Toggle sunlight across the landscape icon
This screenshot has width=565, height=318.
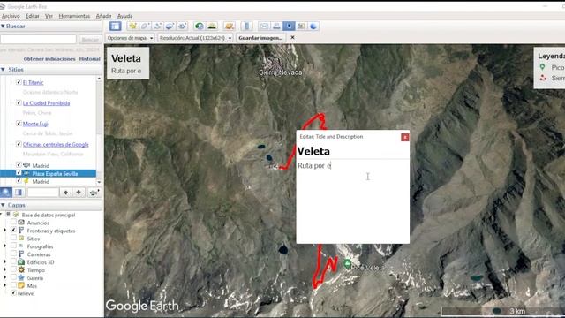pos(212,26)
